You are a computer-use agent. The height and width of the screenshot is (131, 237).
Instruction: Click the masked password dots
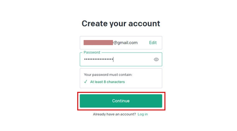click(99, 59)
